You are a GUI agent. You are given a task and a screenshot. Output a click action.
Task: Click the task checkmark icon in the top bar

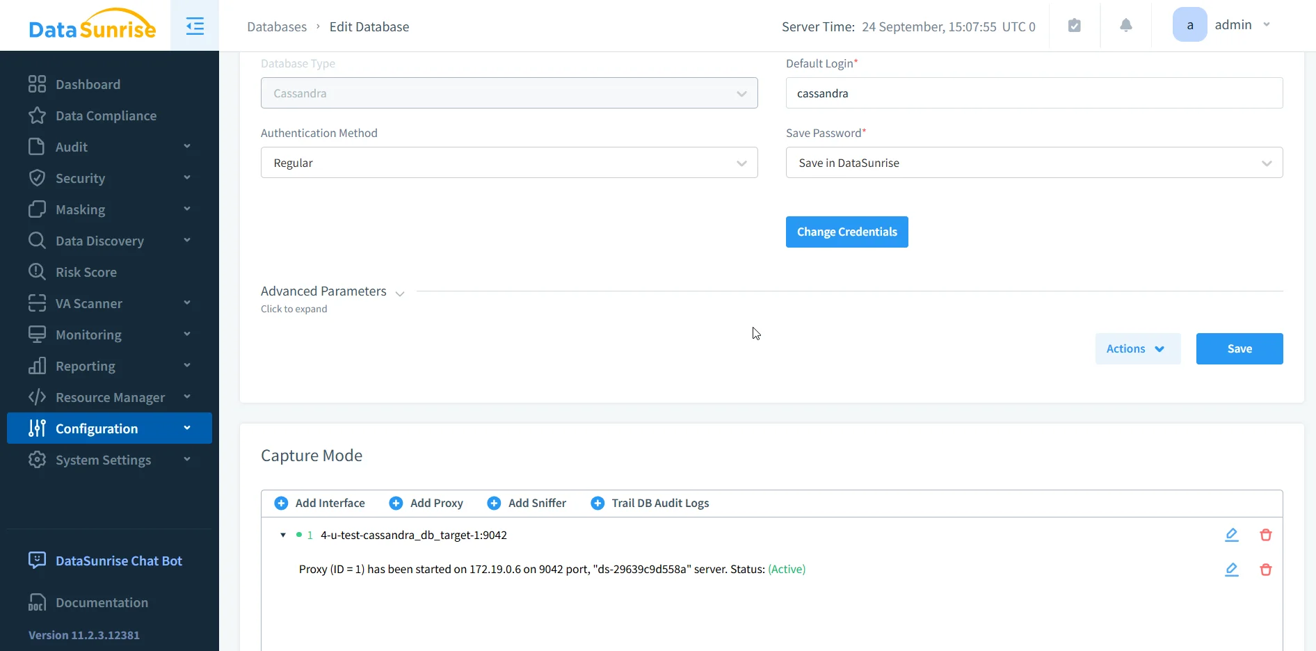tap(1074, 25)
